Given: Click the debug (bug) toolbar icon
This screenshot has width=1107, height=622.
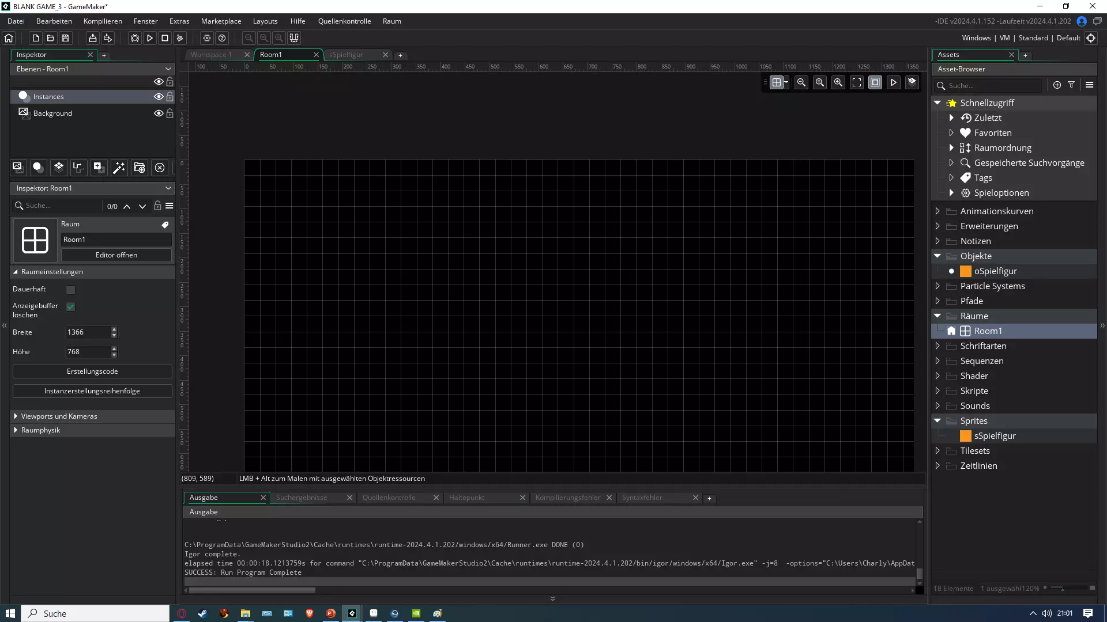Looking at the screenshot, I should (x=134, y=38).
